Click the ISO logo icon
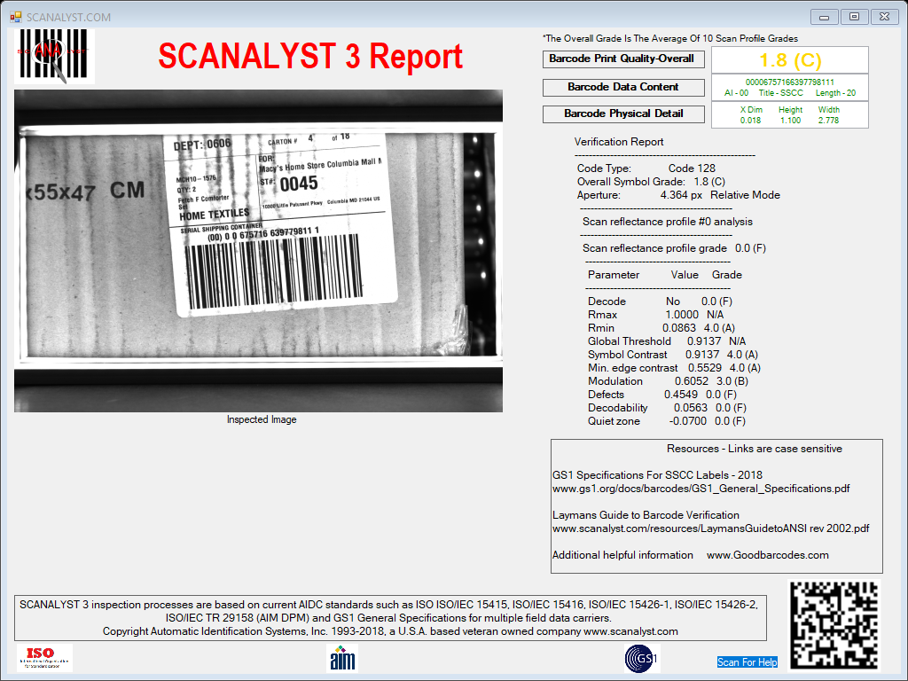Screen dimensions: 908x681 (44, 658)
